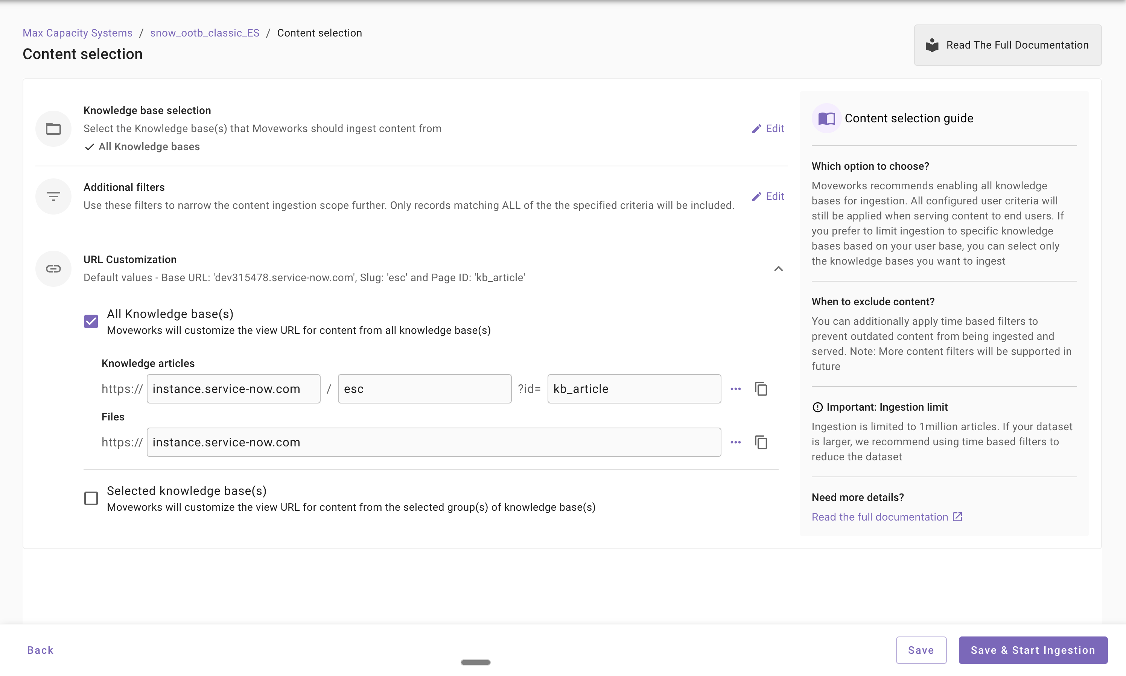Click the link icon beside URL Customization
Viewport: 1126px width, 676px height.
53,269
